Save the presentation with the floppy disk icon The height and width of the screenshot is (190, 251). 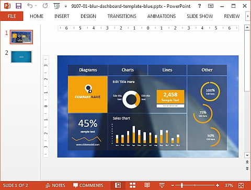[18, 6]
